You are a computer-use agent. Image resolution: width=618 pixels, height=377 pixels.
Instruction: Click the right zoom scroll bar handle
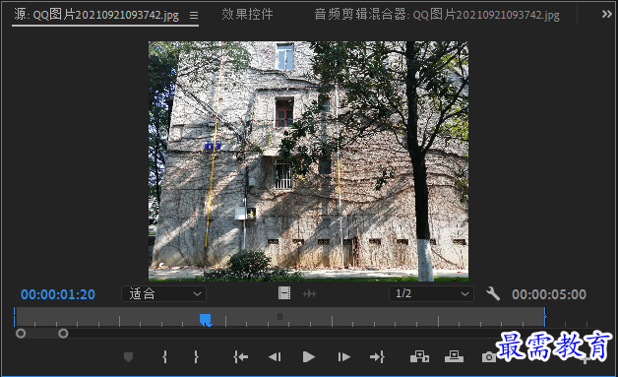coord(63,334)
